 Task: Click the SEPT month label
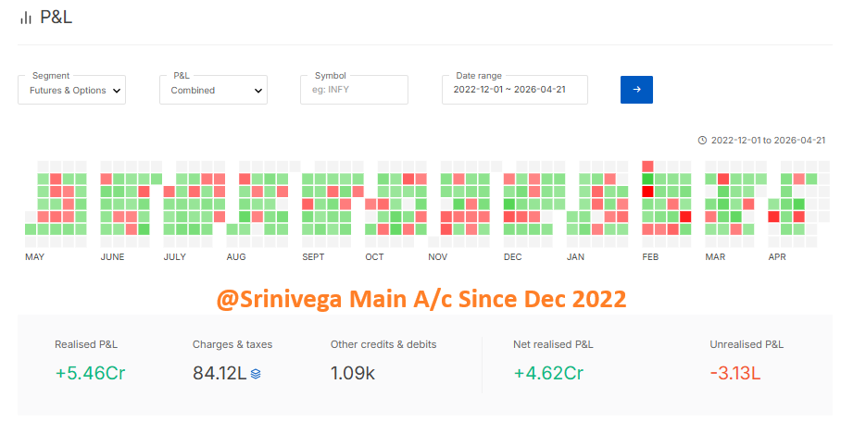pyautogui.click(x=313, y=257)
